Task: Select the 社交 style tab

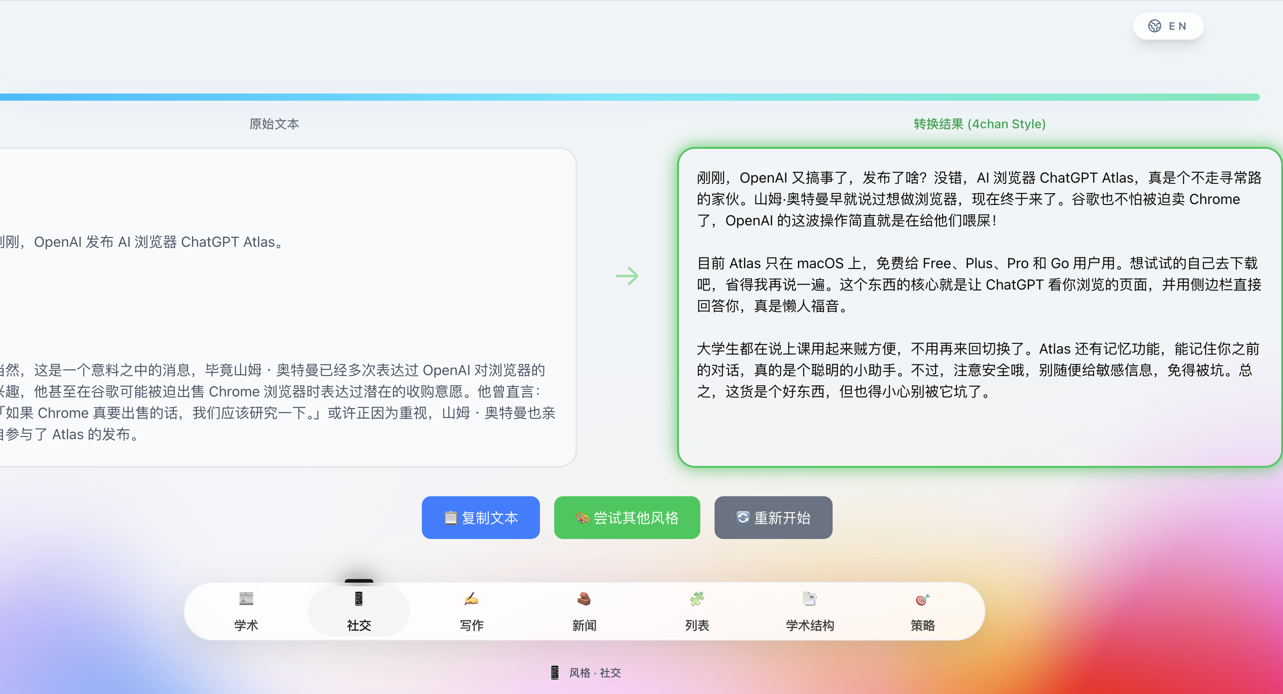Action: pyautogui.click(x=359, y=611)
